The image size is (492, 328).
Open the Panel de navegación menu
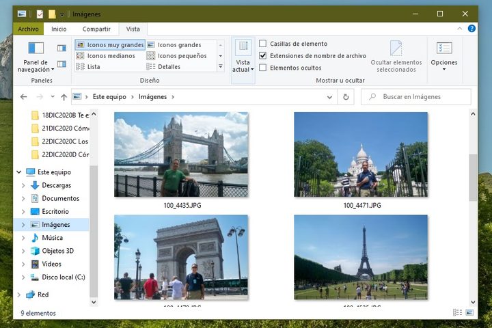click(x=36, y=57)
